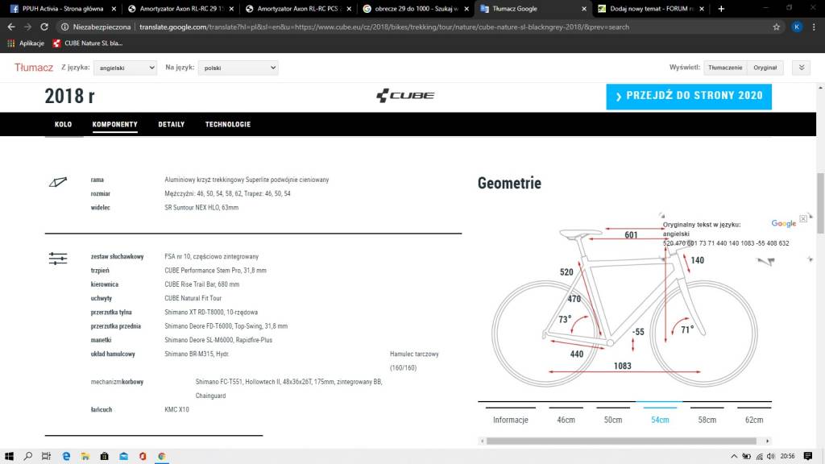Open Microsoft Store from taskbar
825x464 pixels.
click(x=104, y=456)
